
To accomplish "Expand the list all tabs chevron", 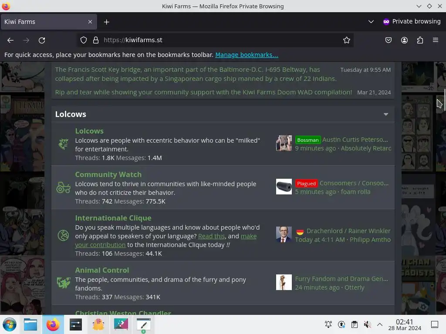I will [371, 22].
